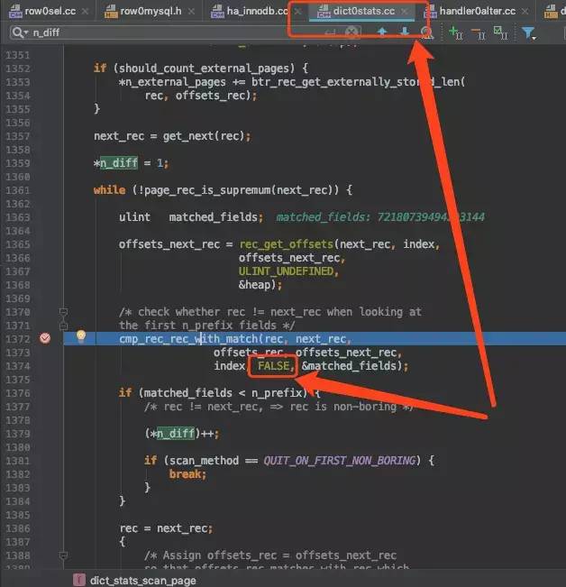Open search history magnifier dropdown
The height and width of the screenshot is (587, 566).
pyautogui.click(x=19, y=32)
